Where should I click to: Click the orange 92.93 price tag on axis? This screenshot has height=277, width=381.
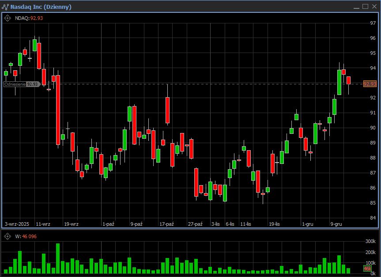(370, 84)
